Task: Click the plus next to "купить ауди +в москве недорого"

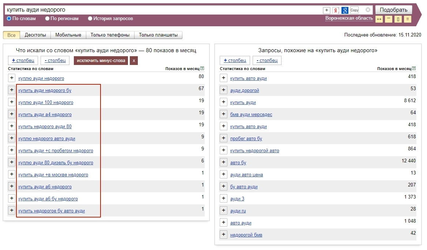Action: [11, 174]
